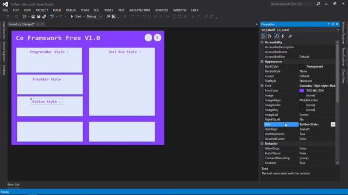This screenshot has width=348, height=195.
Task: Select the ProgressBar Style label on form
Action: (49, 52)
